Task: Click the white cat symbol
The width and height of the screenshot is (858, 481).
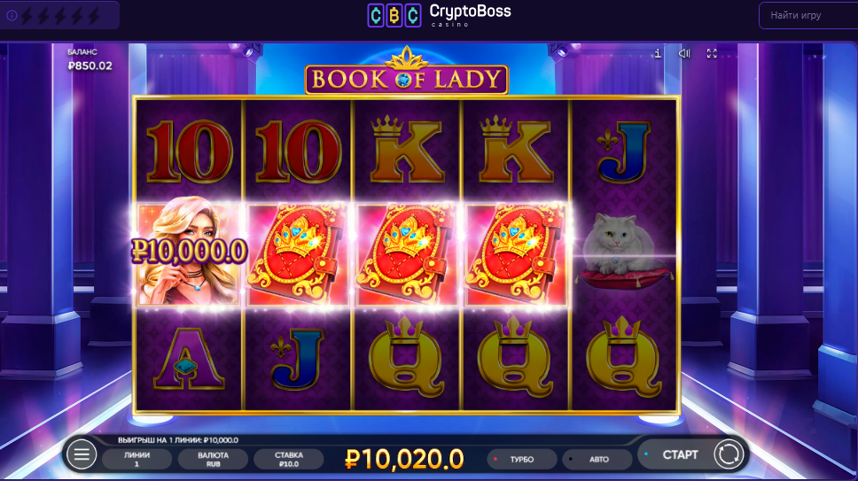Action: tap(623, 253)
